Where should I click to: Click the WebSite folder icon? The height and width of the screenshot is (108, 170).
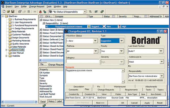point(10,56)
